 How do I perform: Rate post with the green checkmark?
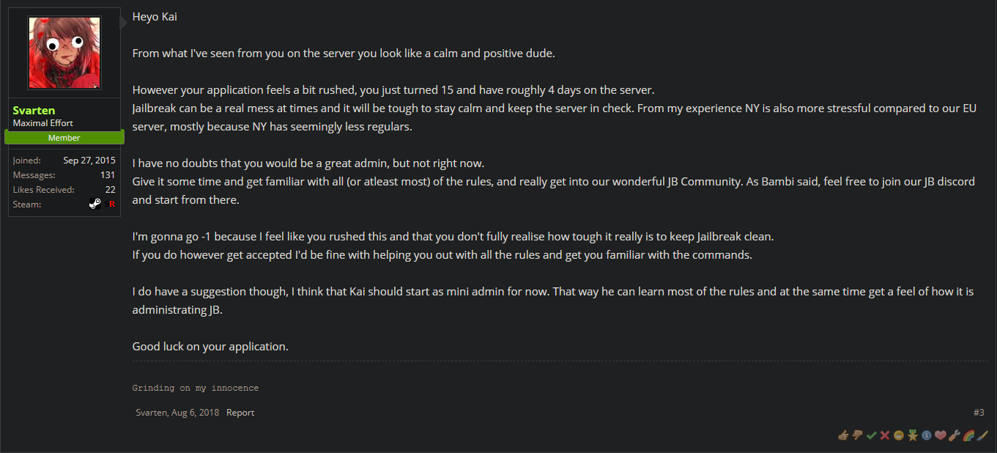[x=871, y=435]
